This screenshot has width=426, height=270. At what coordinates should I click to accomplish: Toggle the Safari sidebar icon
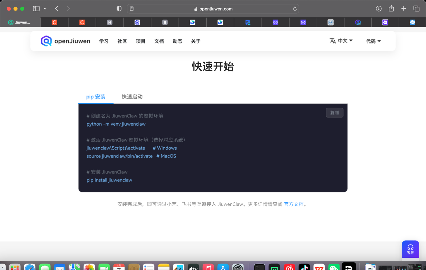point(36,9)
